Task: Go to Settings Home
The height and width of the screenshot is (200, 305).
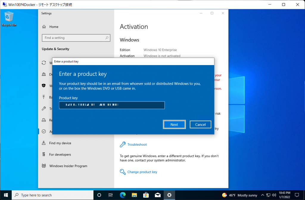Action: pos(54,27)
